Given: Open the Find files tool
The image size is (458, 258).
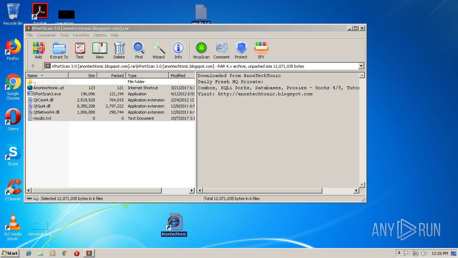Looking at the screenshot, I should tap(139, 50).
